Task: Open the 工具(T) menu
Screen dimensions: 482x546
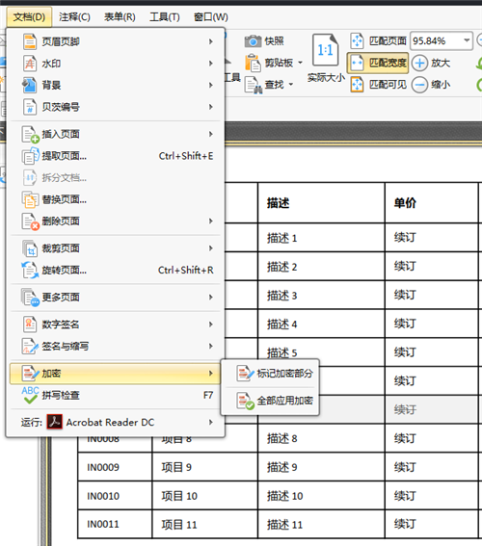Action: pos(165,16)
